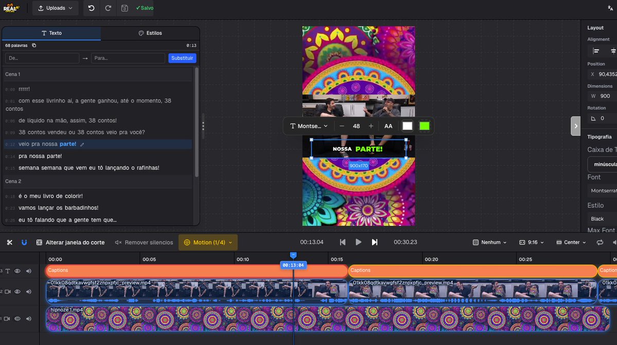Click the edit pencil beside 'veio pra nossa parte!'
Image resolution: width=617 pixels, height=345 pixels.
click(82, 144)
